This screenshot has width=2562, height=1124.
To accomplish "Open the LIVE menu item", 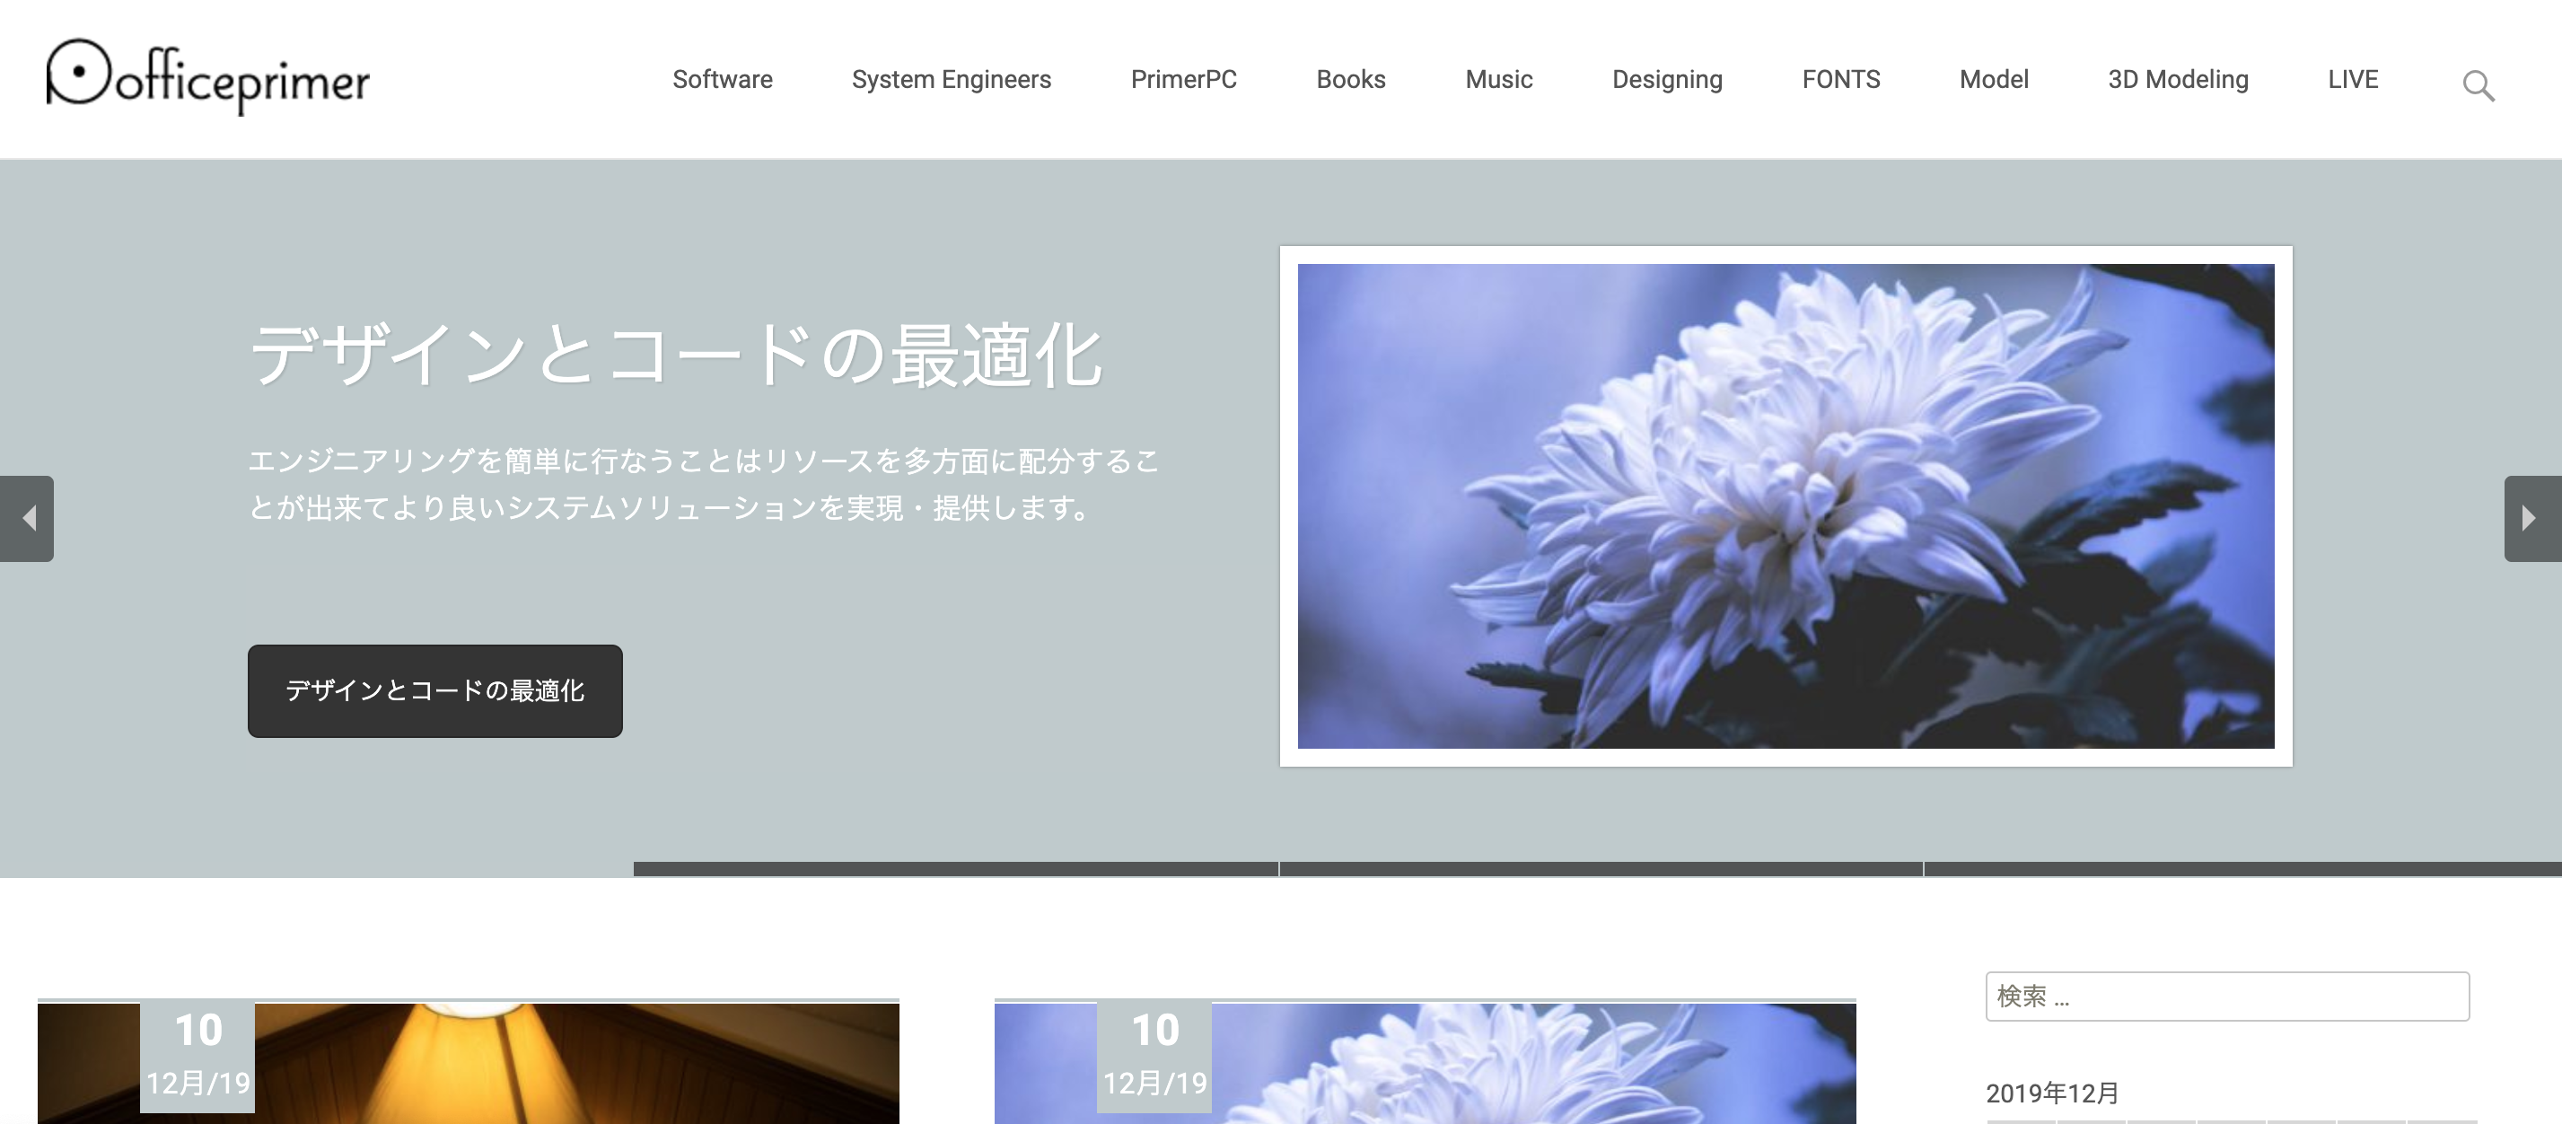I will coord(2352,80).
